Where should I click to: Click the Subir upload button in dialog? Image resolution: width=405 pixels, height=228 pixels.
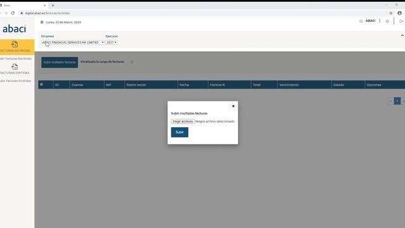180,132
